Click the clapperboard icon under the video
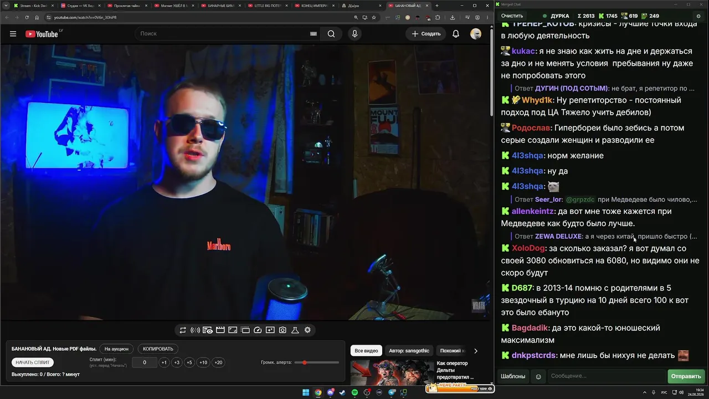 (220, 330)
